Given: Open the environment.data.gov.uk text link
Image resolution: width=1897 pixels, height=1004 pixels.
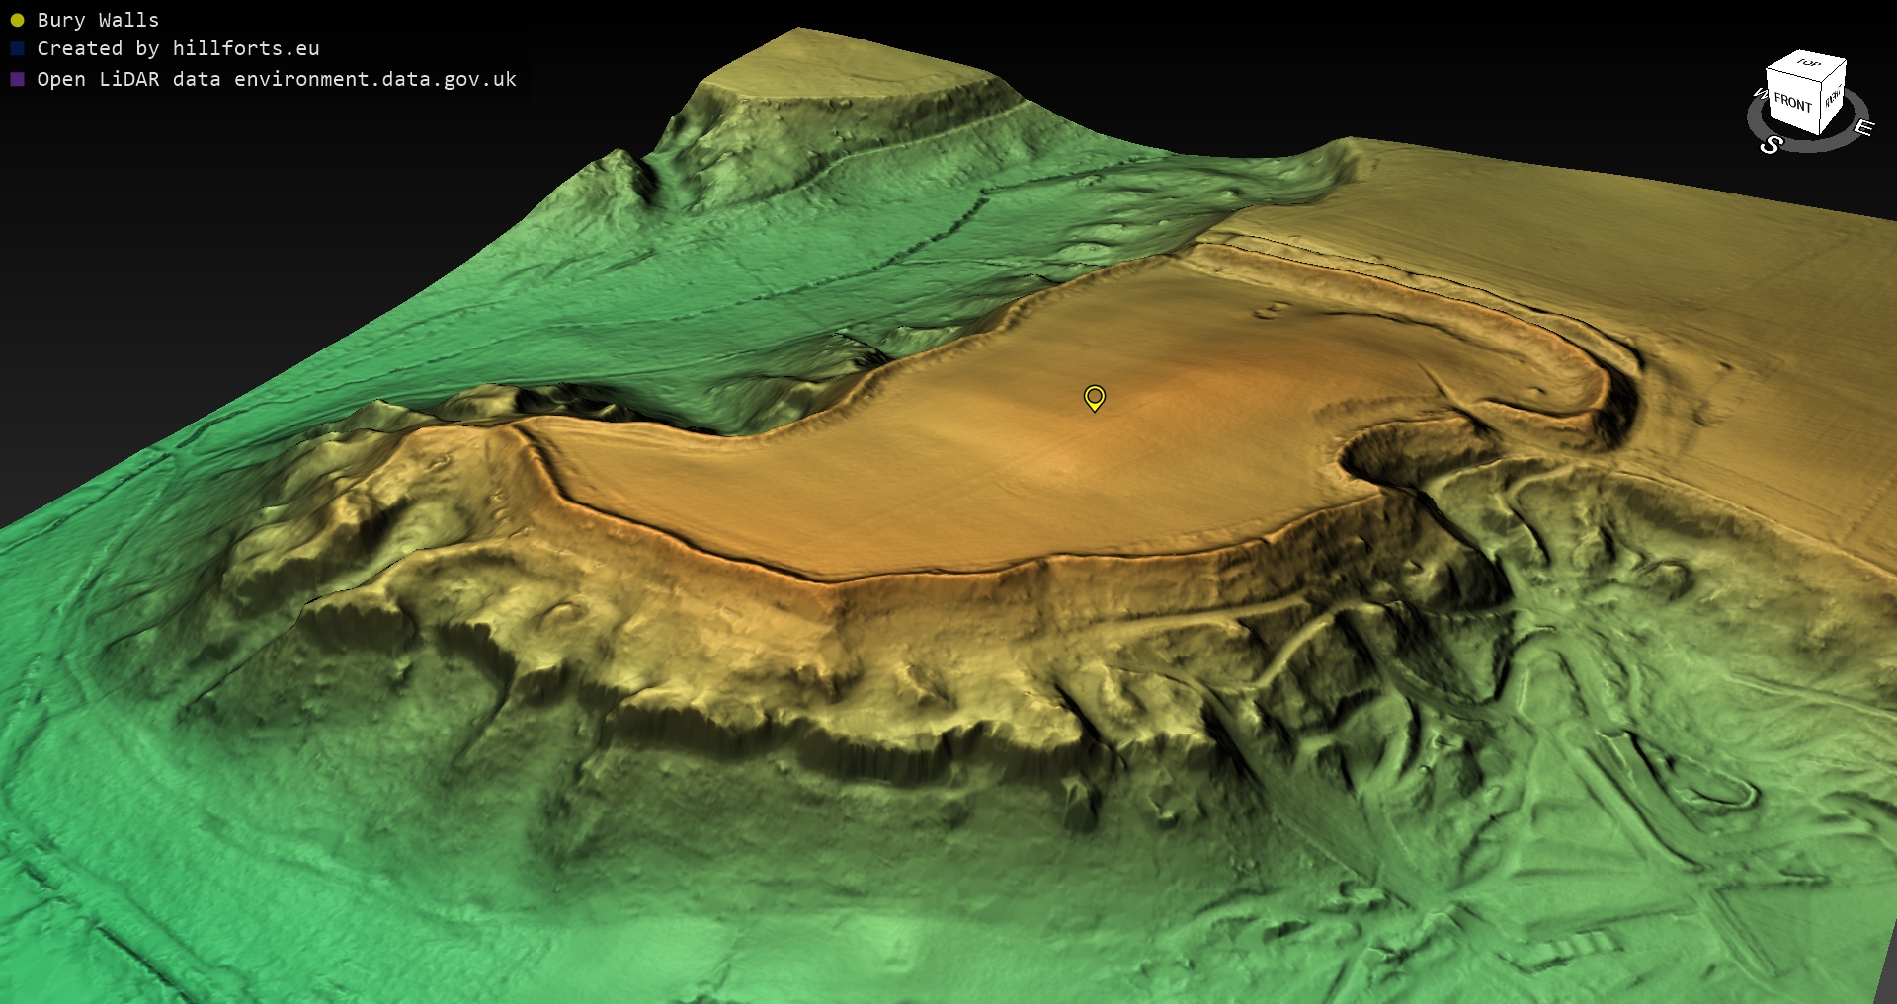Looking at the screenshot, I should [x=375, y=79].
